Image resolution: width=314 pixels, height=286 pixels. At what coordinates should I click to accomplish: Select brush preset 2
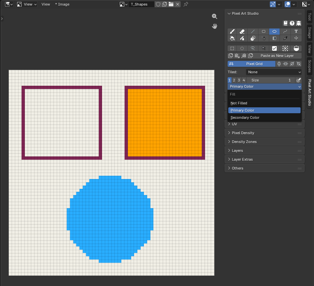click(x=234, y=80)
